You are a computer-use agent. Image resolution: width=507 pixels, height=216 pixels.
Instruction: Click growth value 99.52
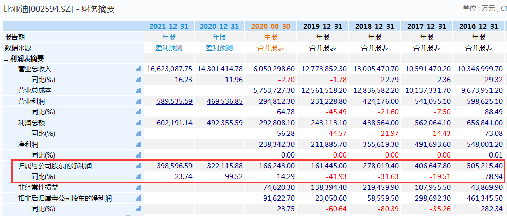pyautogui.click(x=234, y=176)
